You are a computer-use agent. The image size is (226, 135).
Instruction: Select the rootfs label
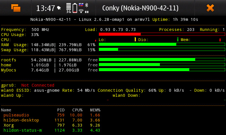(x=9, y=60)
